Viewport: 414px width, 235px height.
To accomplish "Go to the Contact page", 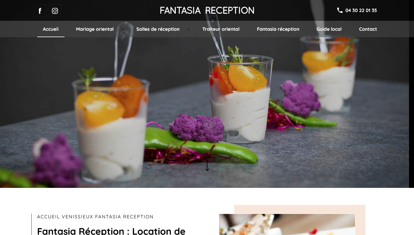I will pos(368,29).
